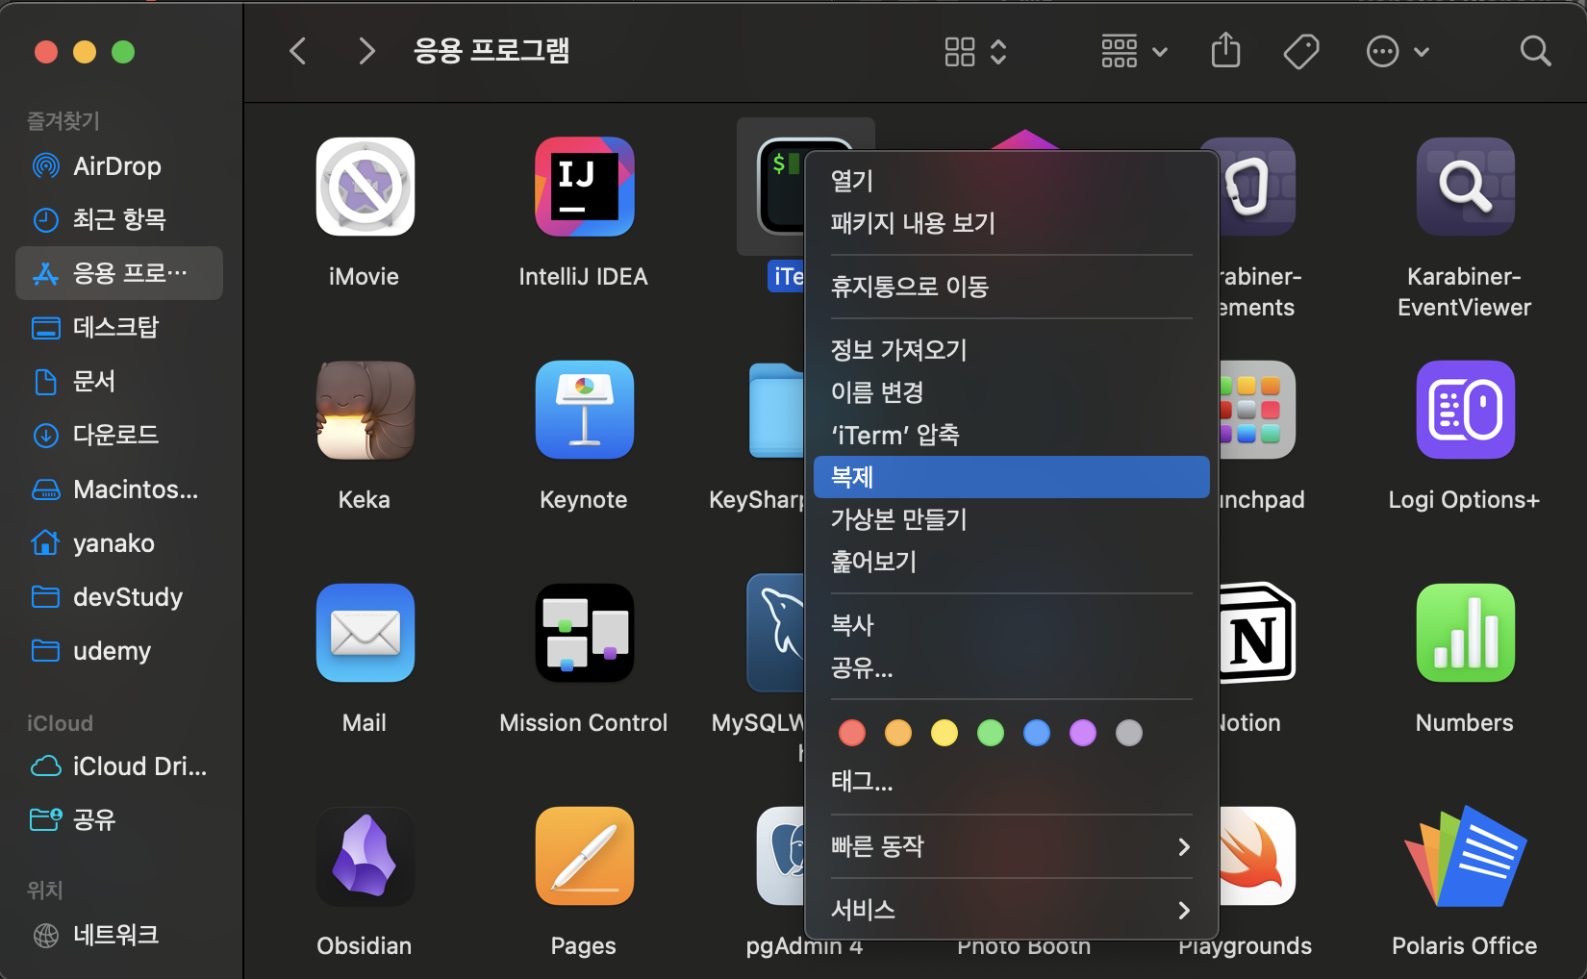Select 'iTerm' 압축 menu entry

1011,435
